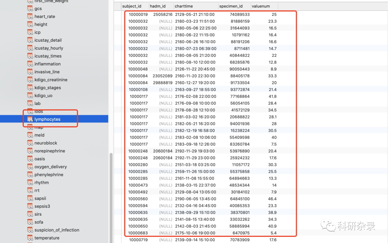The image size is (388, 243).
Task: Click the table icon beside gcs
Action: point(30,8)
